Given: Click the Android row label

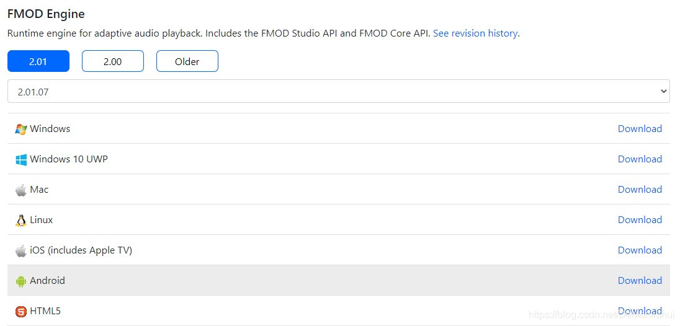Looking at the screenshot, I should [47, 281].
